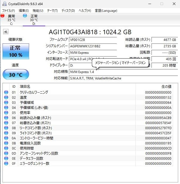Open the 編集(E) menu
This screenshot has width=180, height=184.
24,11
